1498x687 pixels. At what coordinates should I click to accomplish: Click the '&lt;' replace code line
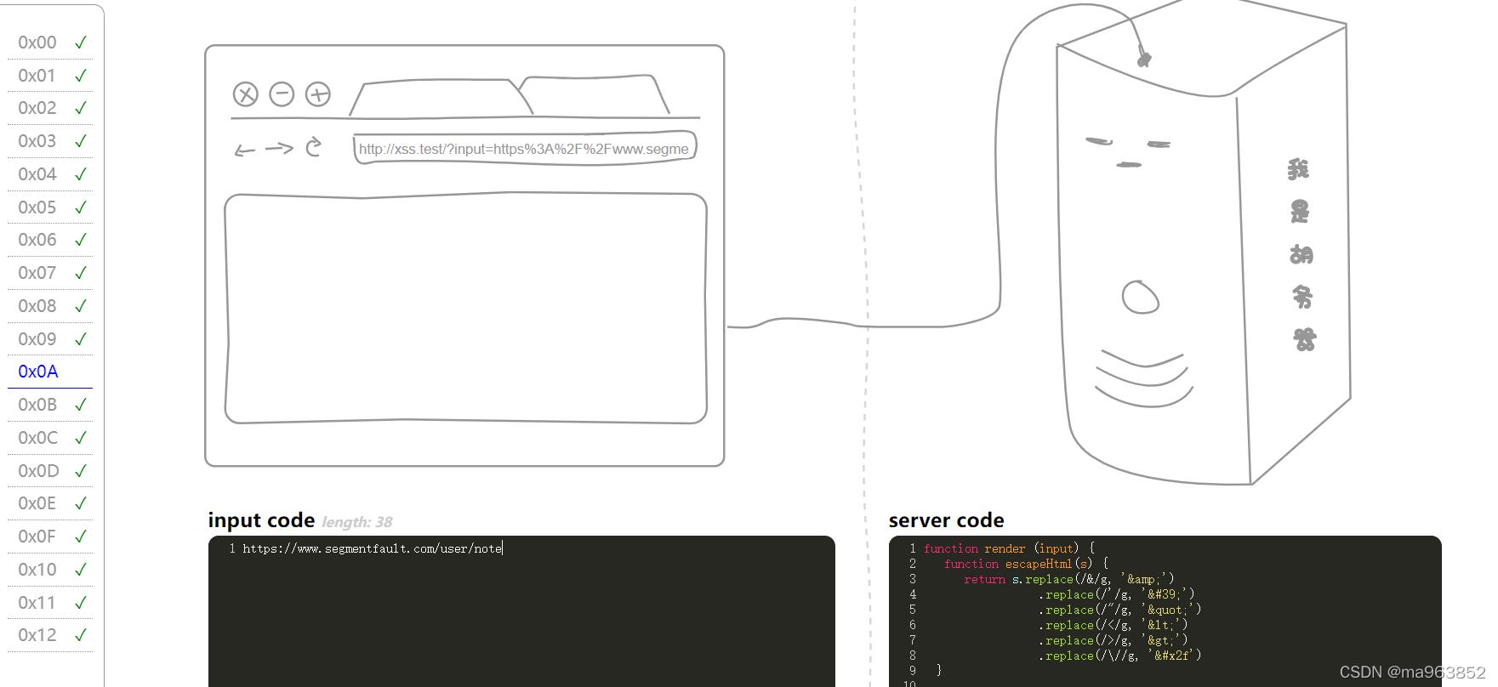pyautogui.click(x=1113, y=625)
